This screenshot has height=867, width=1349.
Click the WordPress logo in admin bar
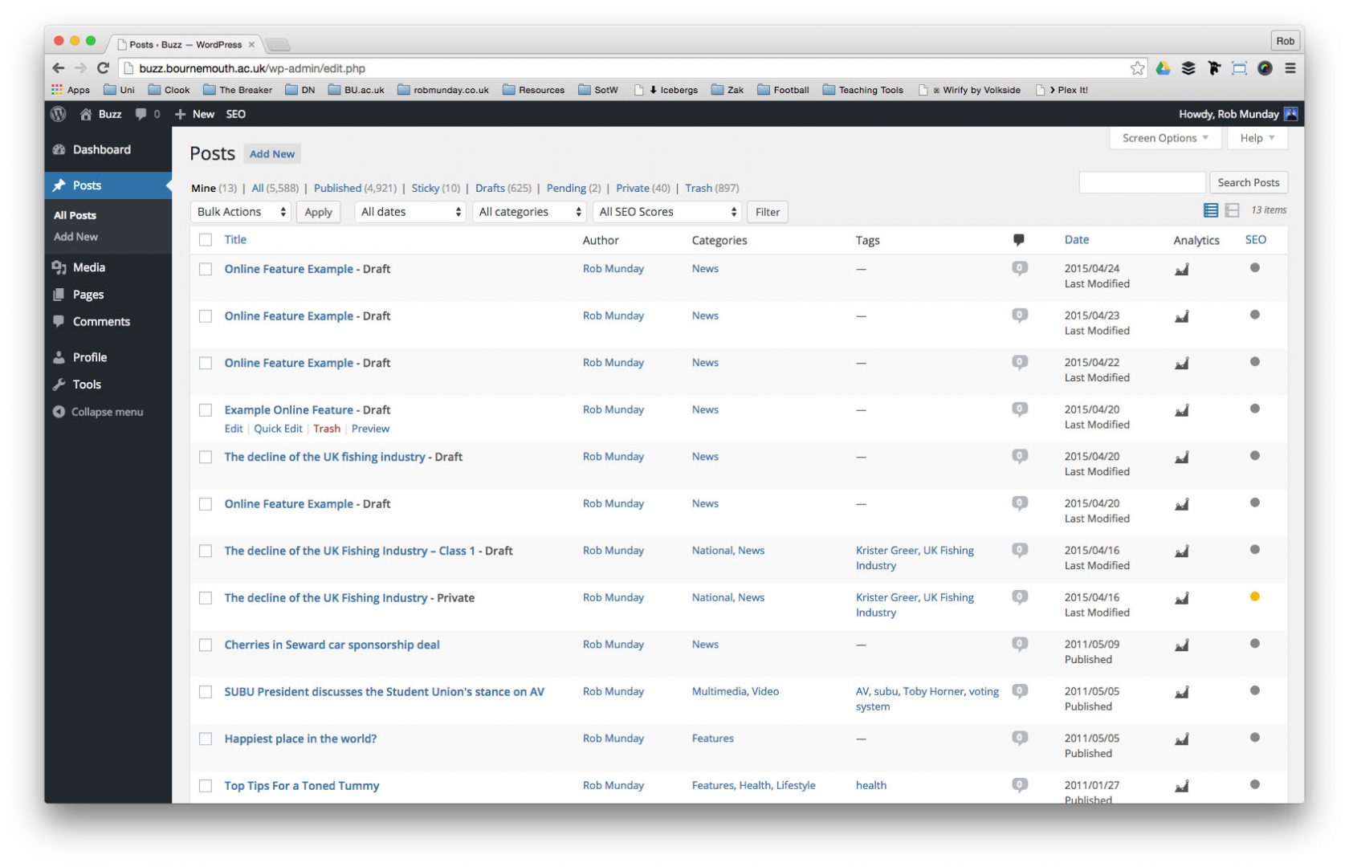(58, 114)
